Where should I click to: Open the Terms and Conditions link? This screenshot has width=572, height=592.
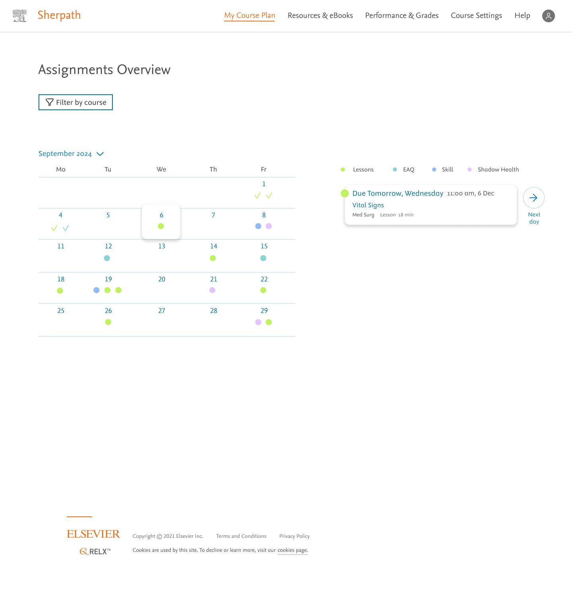(x=241, y=536)
